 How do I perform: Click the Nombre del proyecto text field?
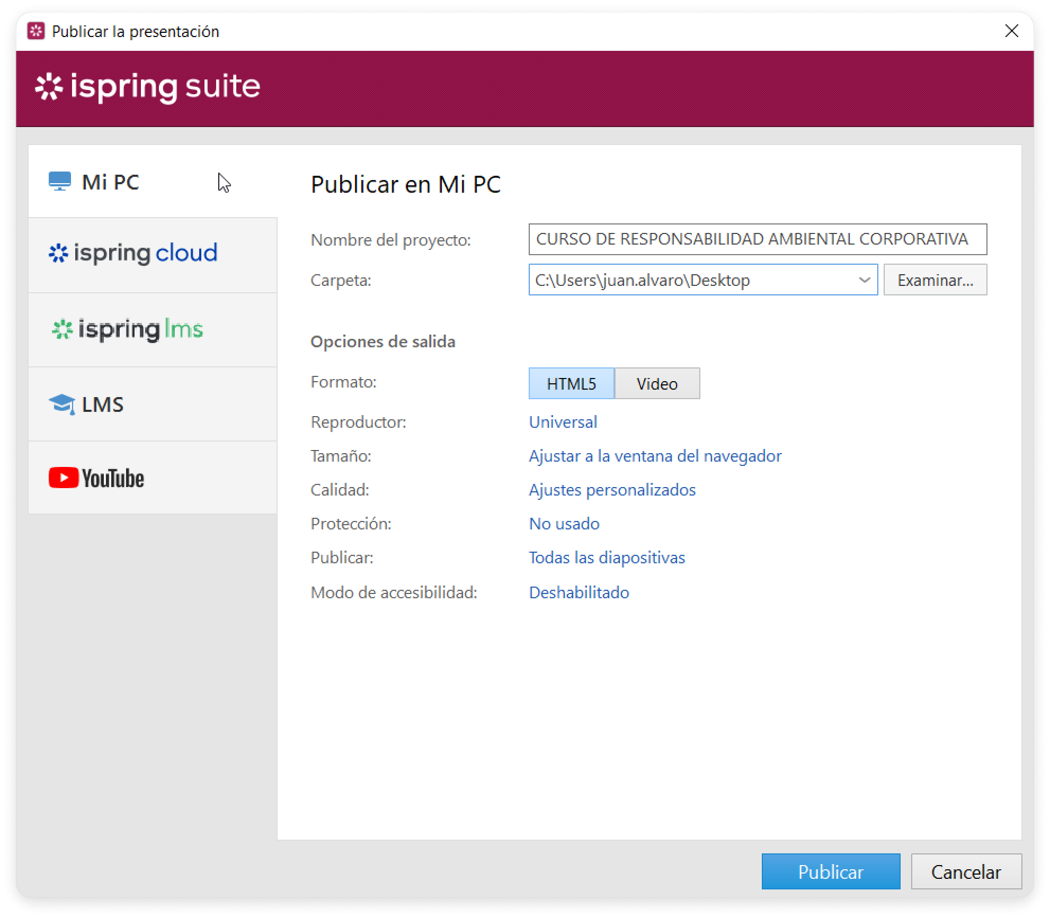tap(757, 239)
